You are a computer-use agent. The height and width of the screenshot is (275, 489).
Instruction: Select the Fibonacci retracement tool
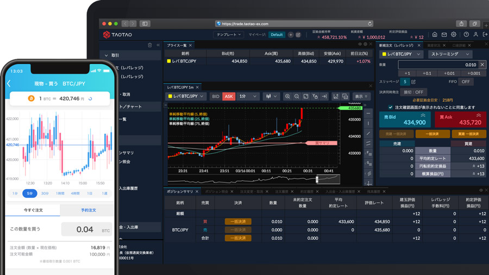pos(368,153)
